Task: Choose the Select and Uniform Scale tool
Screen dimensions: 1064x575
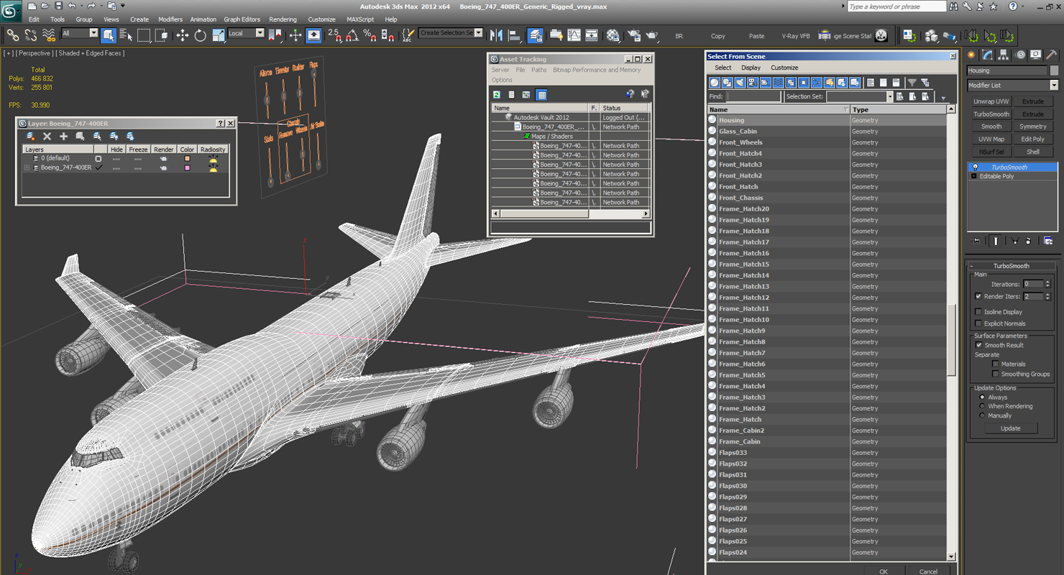Action: point(219,34)
